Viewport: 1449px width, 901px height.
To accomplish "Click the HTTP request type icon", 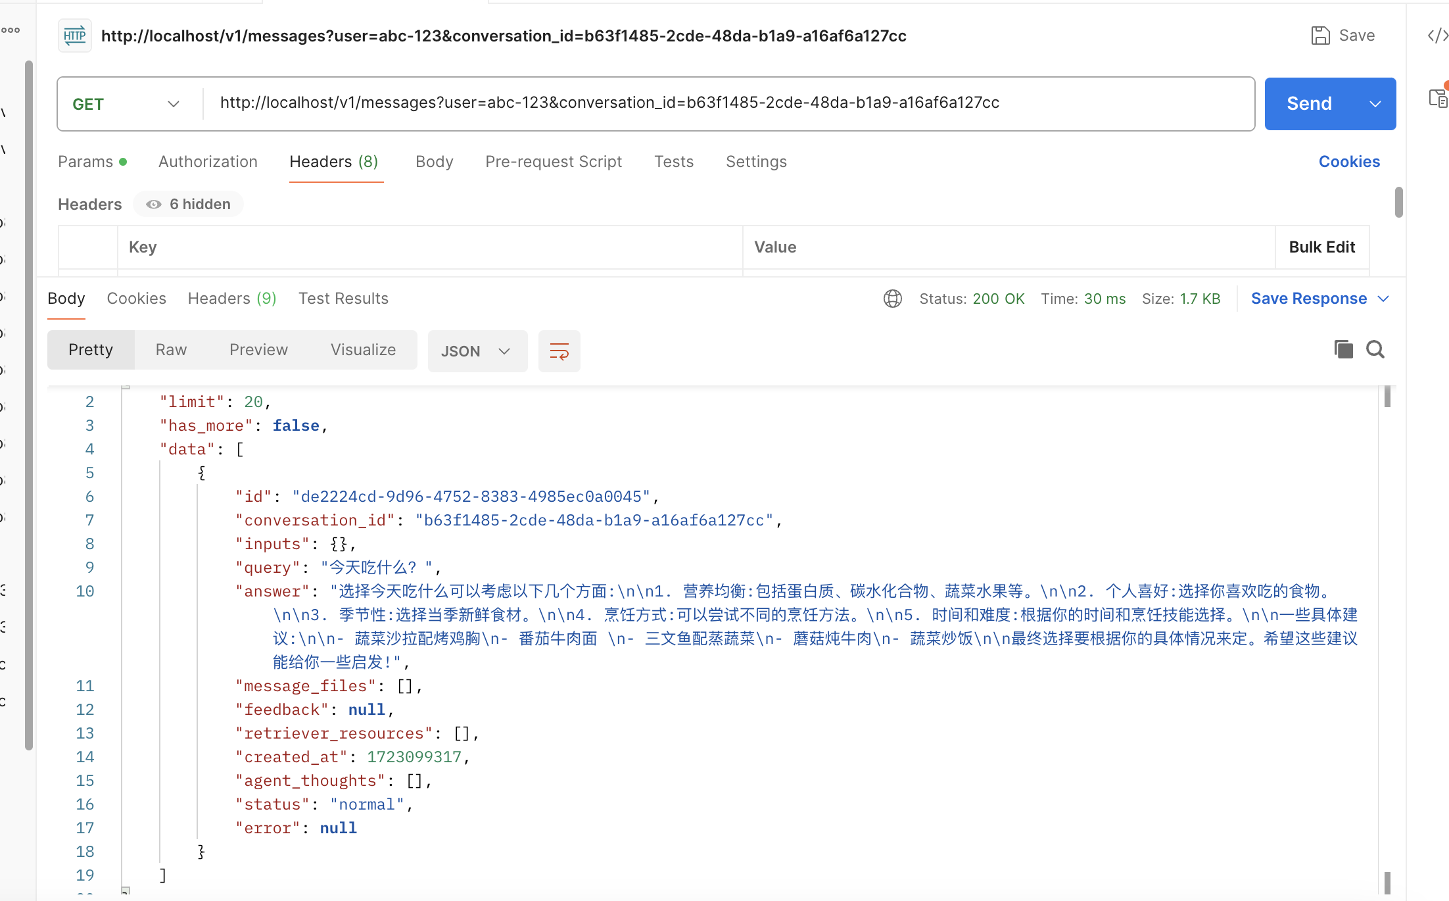I will 75,36.
